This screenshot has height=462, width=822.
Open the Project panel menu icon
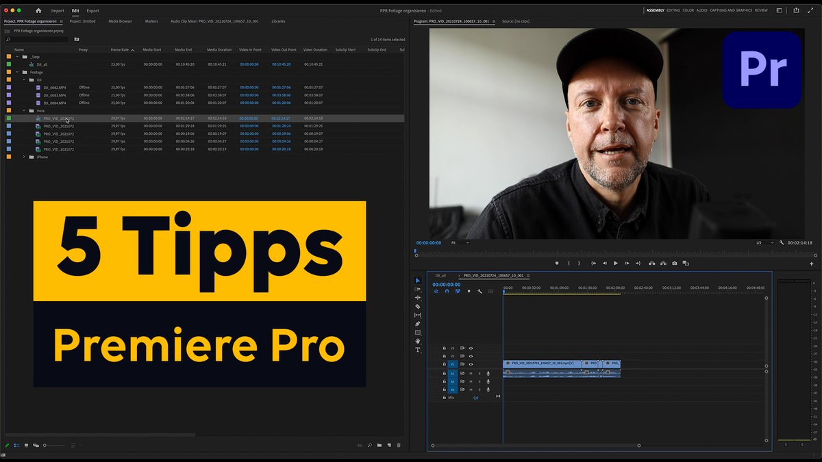61,21
